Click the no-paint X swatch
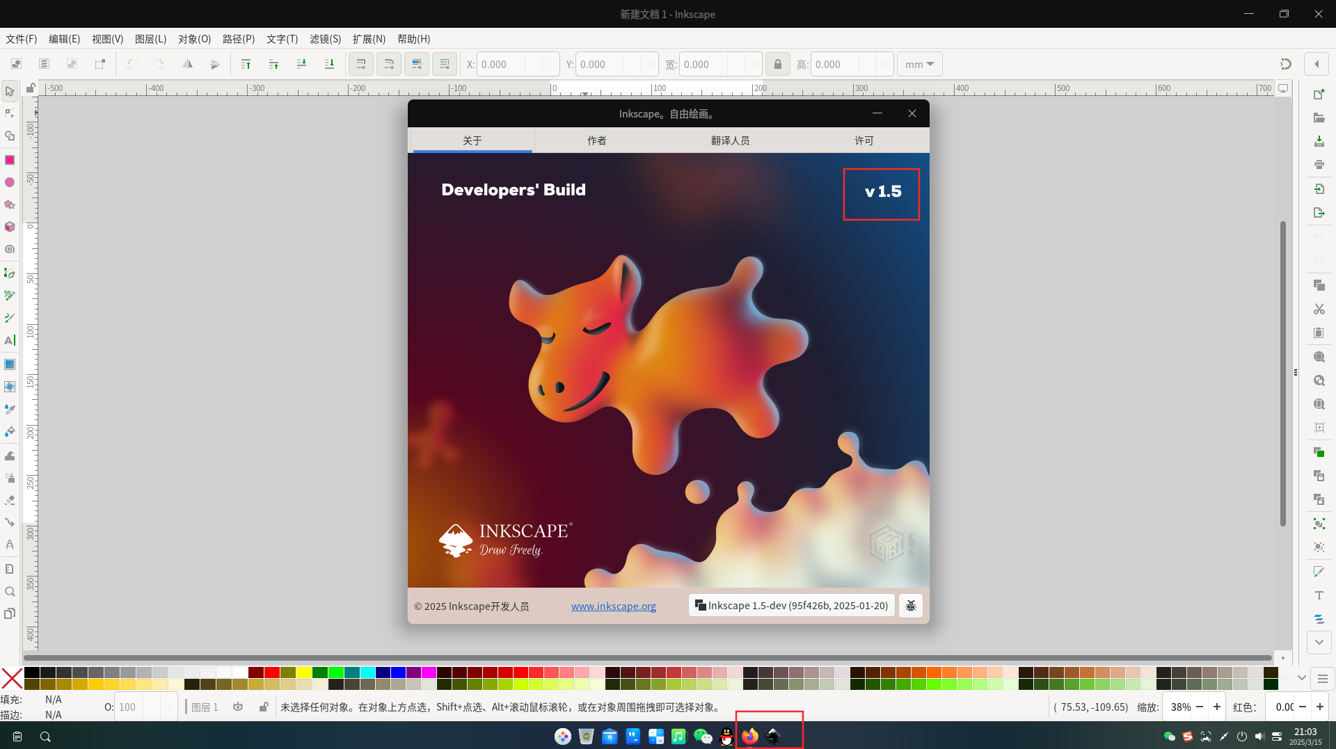The width and height of the screenshot is (1336, 749). 11,678
